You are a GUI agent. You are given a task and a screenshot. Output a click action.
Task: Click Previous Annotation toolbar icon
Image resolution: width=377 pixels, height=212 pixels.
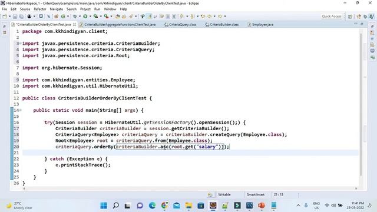point(193,16)
